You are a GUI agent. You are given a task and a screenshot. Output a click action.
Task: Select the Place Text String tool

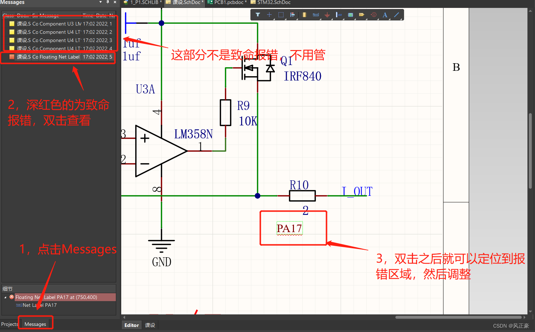tap(385, 15)
